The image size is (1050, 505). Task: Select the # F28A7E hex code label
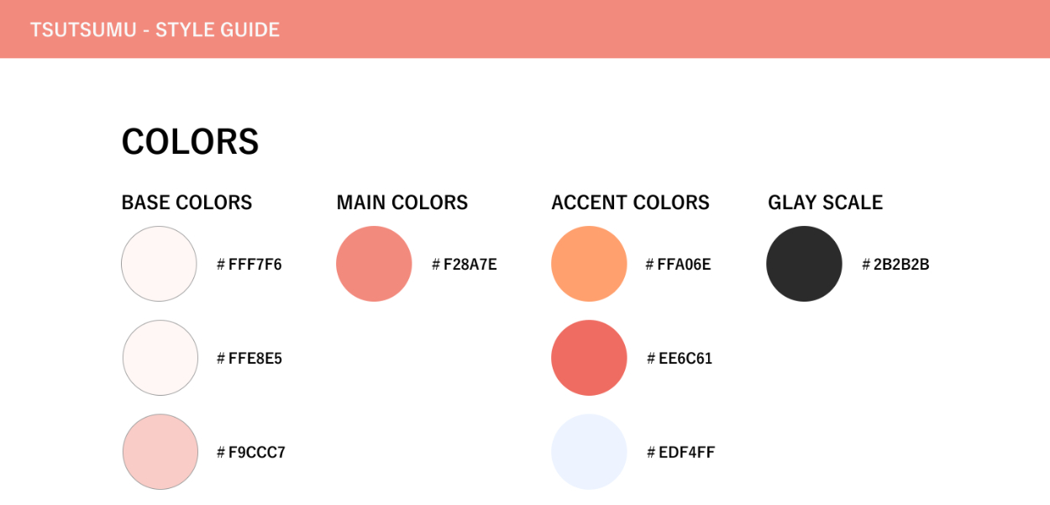tap(465, 265)
